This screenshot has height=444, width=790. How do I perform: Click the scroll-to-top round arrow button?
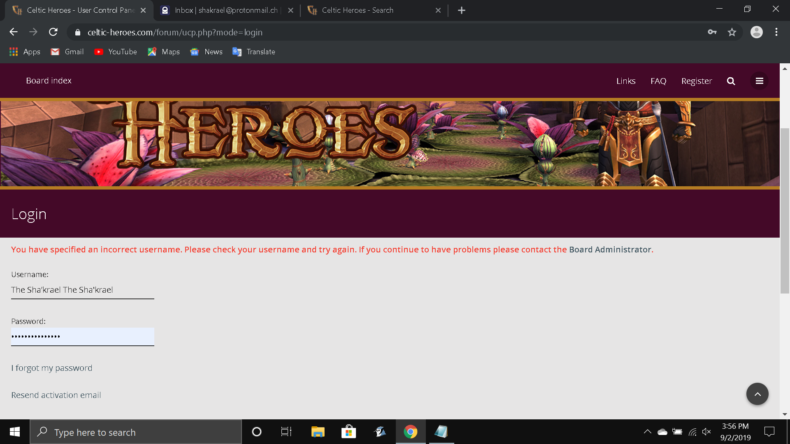point(757,394)
